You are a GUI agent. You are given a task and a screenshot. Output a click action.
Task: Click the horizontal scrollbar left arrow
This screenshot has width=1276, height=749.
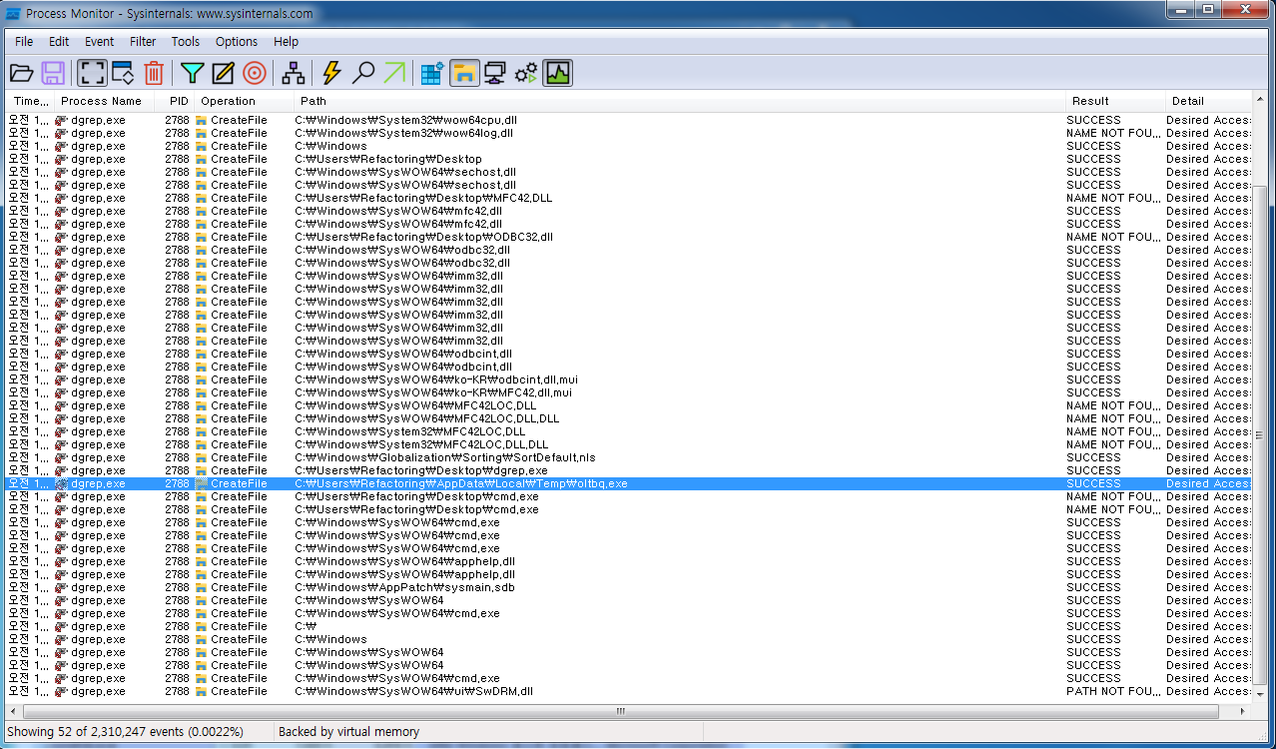(15, 711)
